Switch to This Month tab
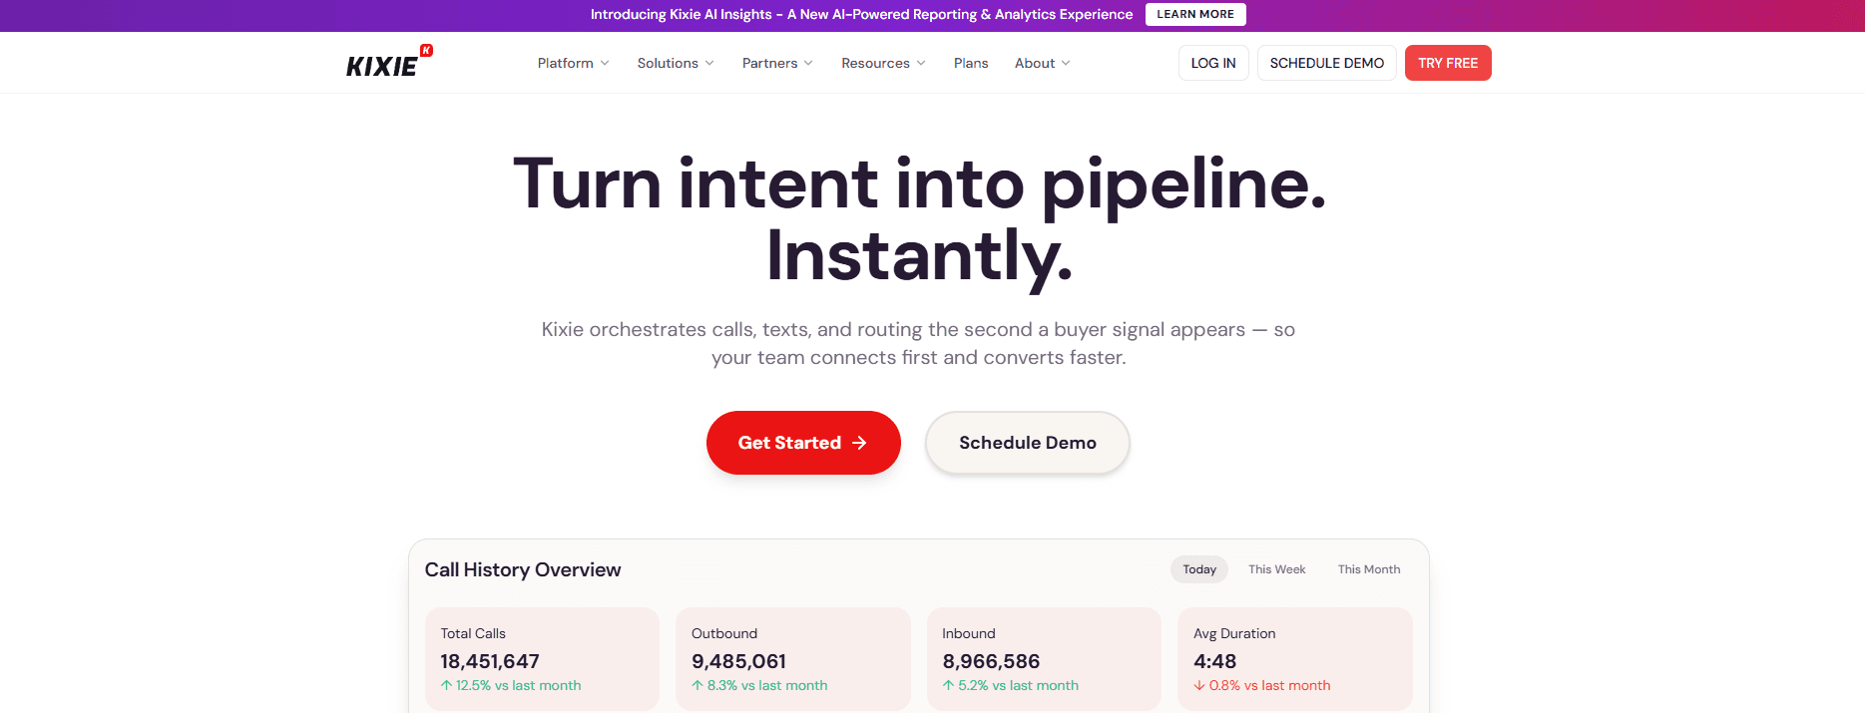This screenshot has height=713, width=1865. coord(1369,569)
